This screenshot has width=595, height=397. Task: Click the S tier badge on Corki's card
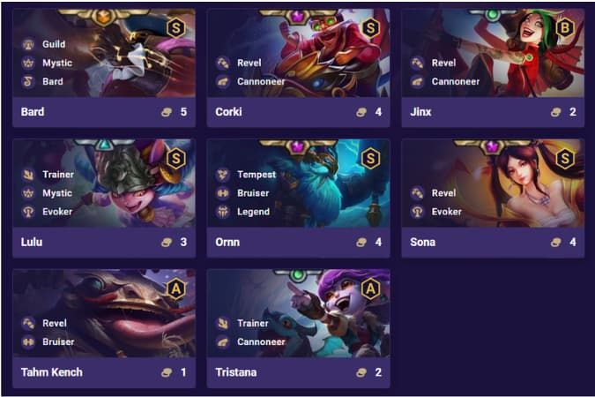pyautogui.click(x=370, y=28)
